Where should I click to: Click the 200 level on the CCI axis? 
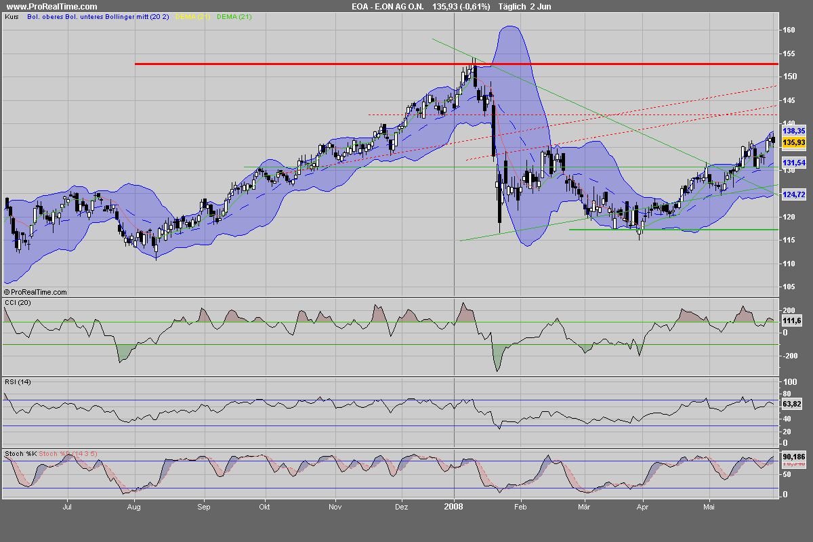pos(789,310)
